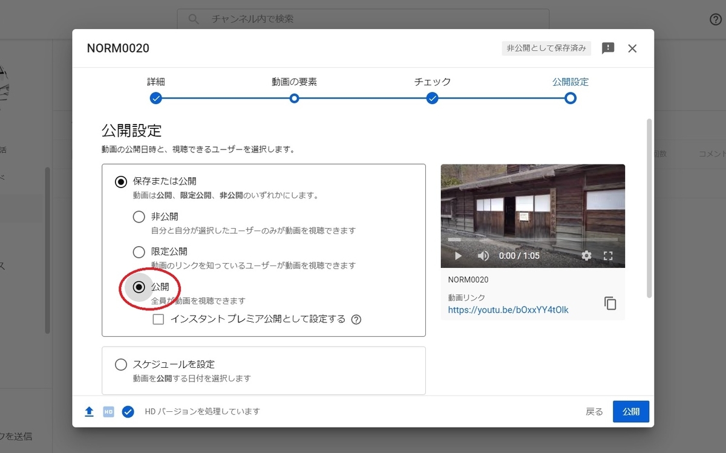Viewport: 726px width, 453px height.
Task: Click the checks complete checkmark icon
Action: (x=128, y=412)
